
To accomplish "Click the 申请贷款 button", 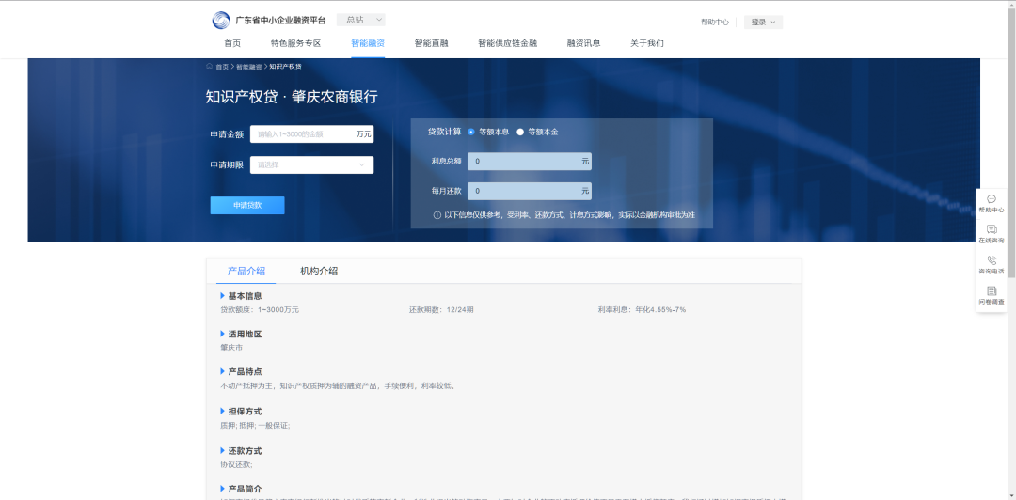I will tap(247, 205).
